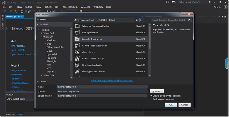Click the Visual Studio logo in title bar

click(x=4, y=3)
